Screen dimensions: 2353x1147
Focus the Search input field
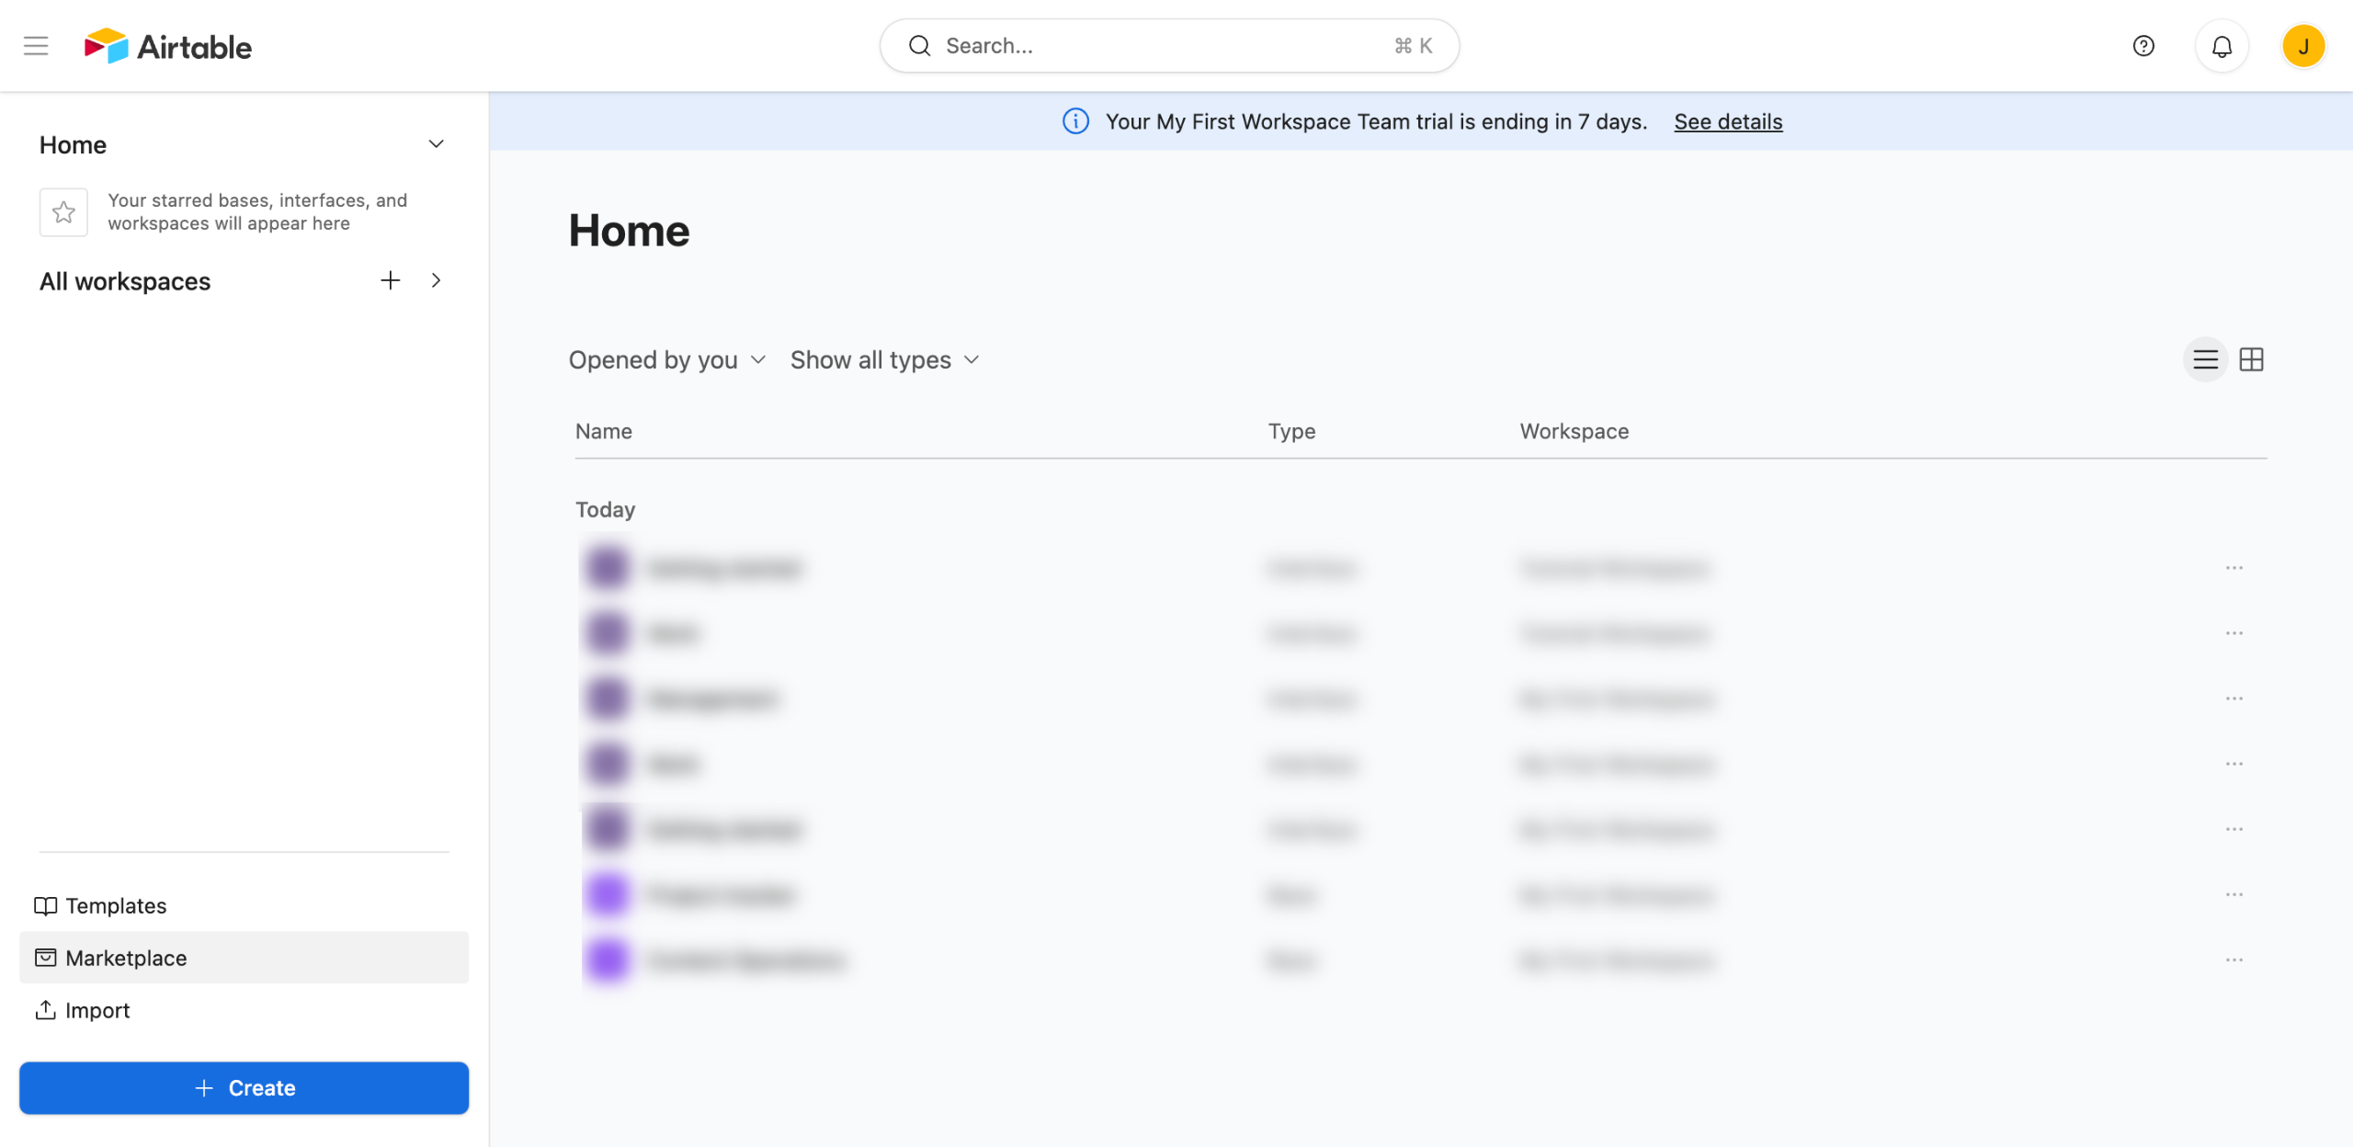(1167, 46)
